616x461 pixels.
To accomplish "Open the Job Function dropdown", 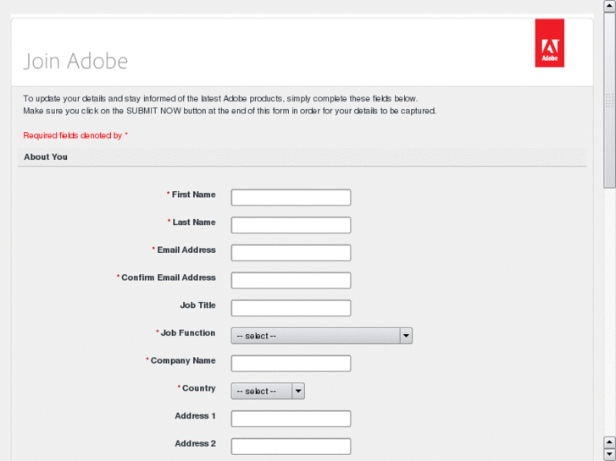I will click(321, 336).
